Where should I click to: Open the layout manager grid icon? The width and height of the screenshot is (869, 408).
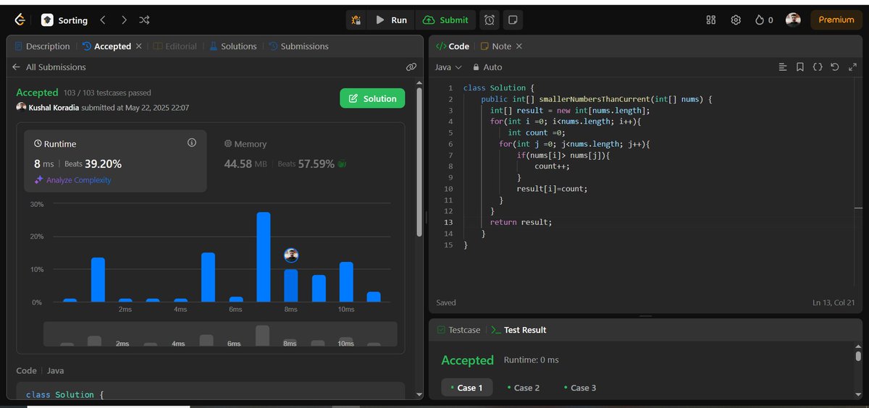tap(711, 20)
